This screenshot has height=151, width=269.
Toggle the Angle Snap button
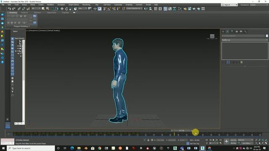(x=109, y=9)
